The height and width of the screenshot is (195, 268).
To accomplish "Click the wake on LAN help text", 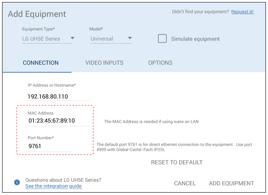I will [x=151, y=121].
